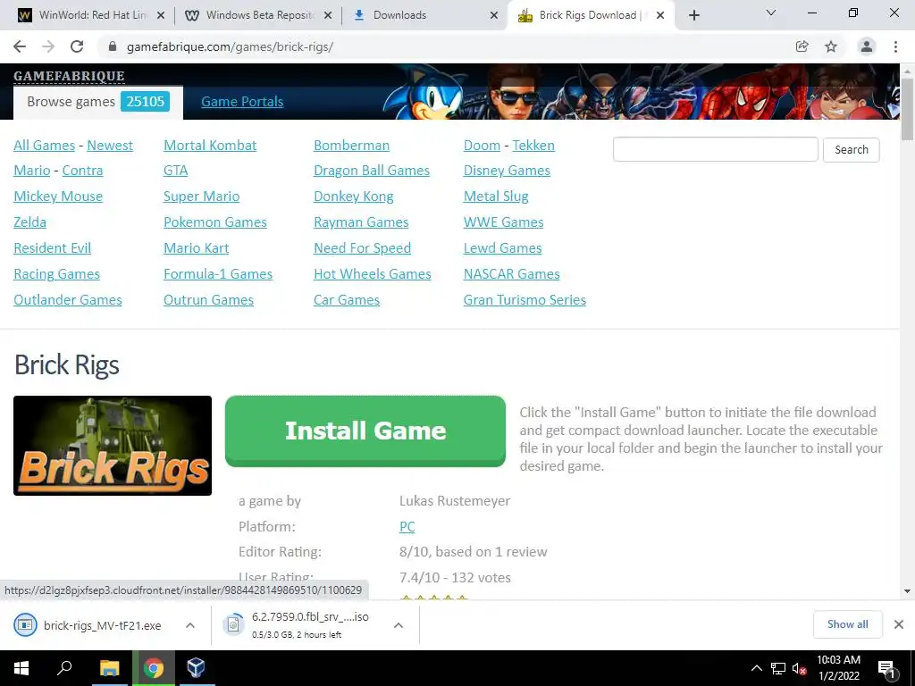Open Chrome three-dot menu
The height and width of the screenshot is (686, 915).
(x=895, y=46)
